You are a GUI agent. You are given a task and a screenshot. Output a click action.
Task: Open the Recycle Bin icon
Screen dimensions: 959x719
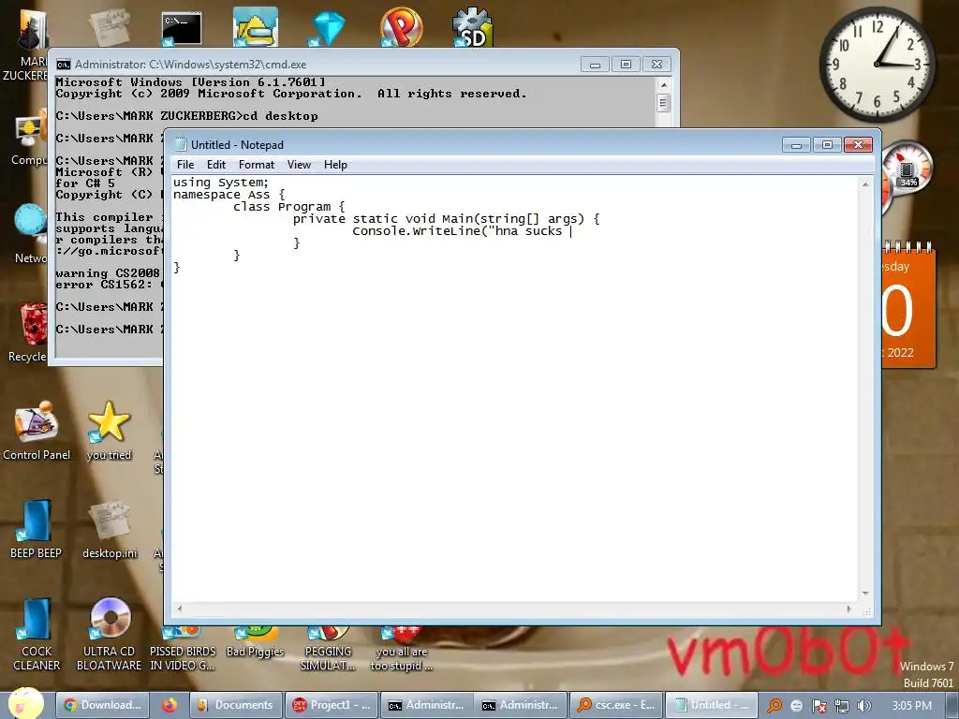pos(33,323)
